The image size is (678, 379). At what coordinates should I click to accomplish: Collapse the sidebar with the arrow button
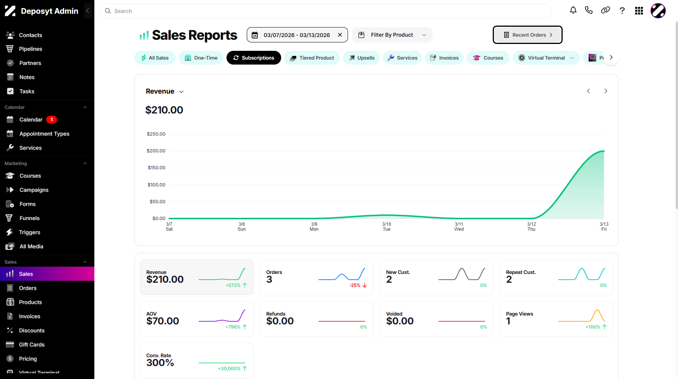click(x=87, y=11)
